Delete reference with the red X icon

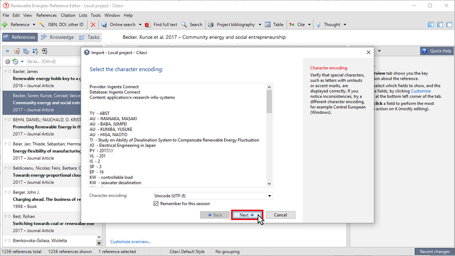click(x=93, y=25)
